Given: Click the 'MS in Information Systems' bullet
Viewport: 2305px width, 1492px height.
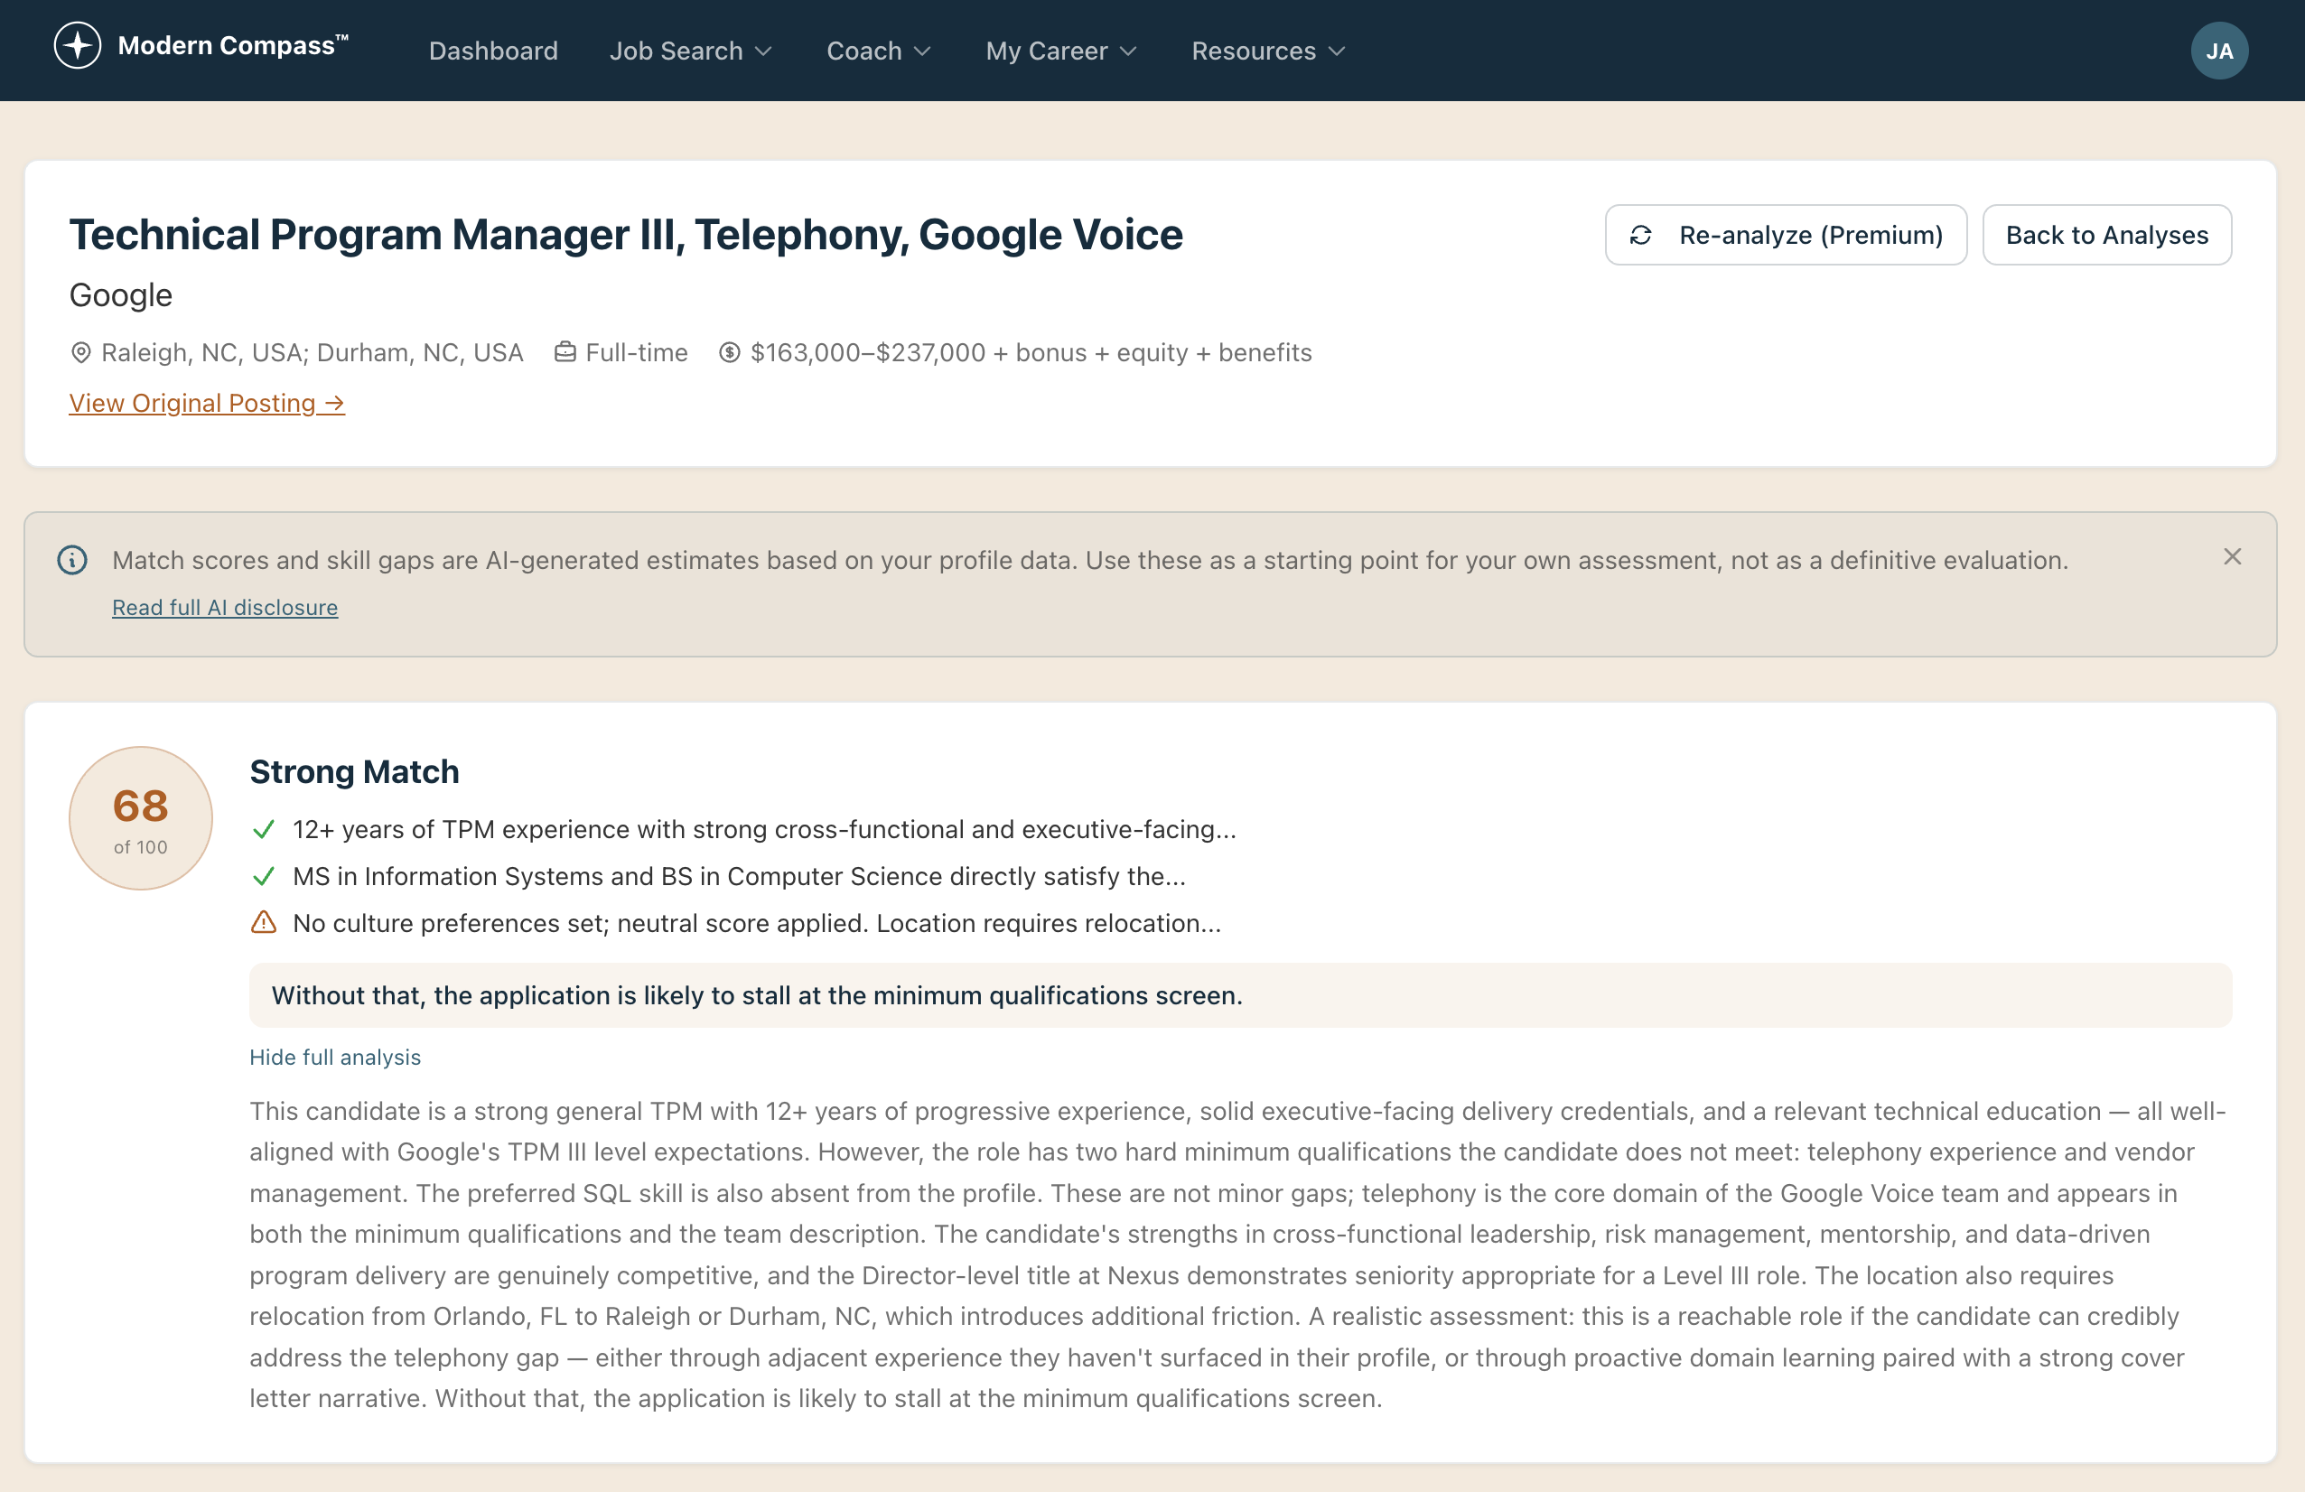Looking at the screenshot, I should click(739, 876).
